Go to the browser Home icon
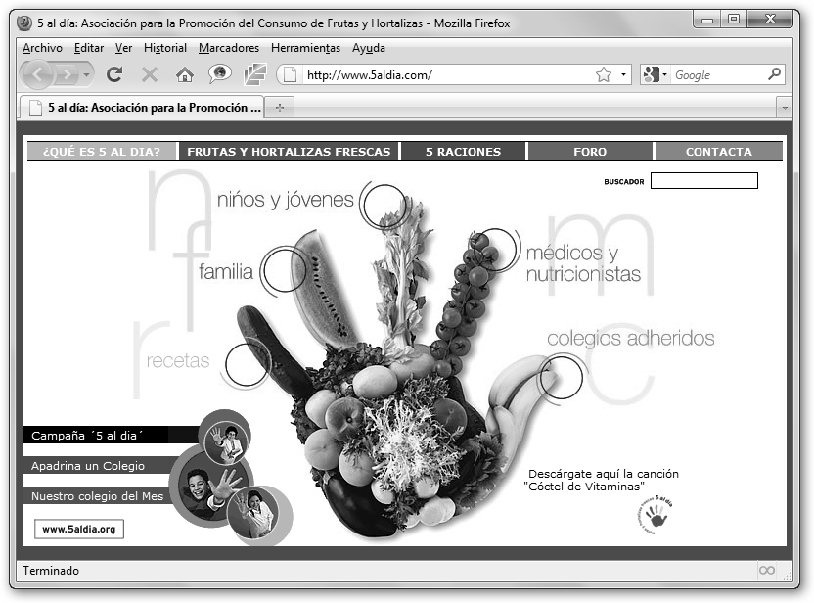Viewport: 814px width, 603px height. (184, 74)
